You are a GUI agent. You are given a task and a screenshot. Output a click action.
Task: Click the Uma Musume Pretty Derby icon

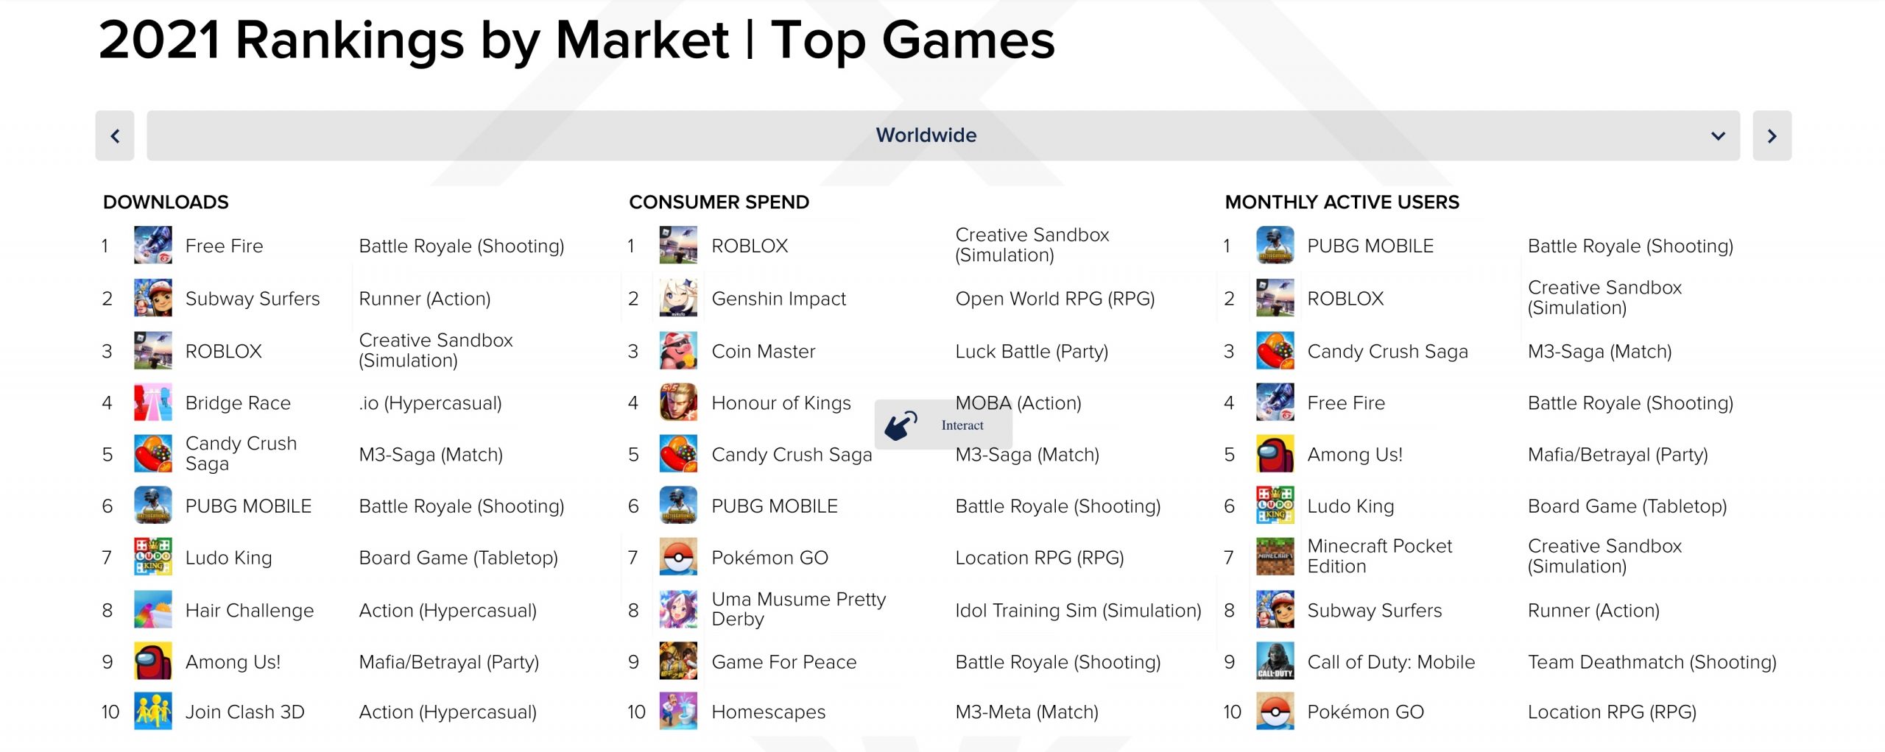[678, 609]
